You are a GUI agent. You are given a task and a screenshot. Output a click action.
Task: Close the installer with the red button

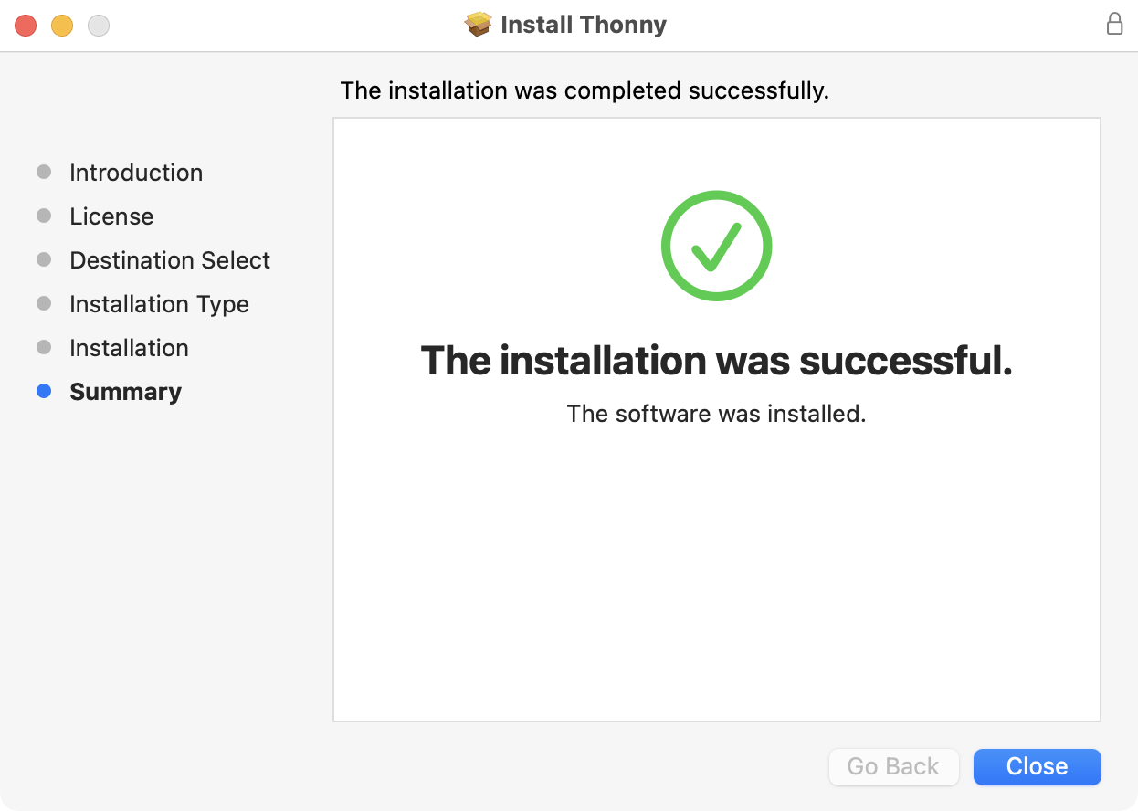[x=26, y=26]
